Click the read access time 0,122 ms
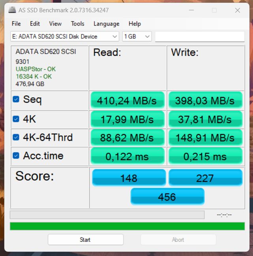This screenshot has height=256, width=253. (127, 156)
